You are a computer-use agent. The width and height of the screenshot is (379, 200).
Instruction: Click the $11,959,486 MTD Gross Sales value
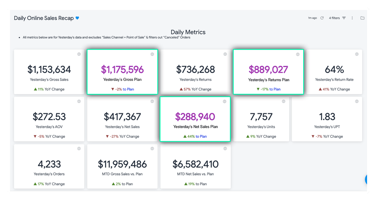point(122,164)
